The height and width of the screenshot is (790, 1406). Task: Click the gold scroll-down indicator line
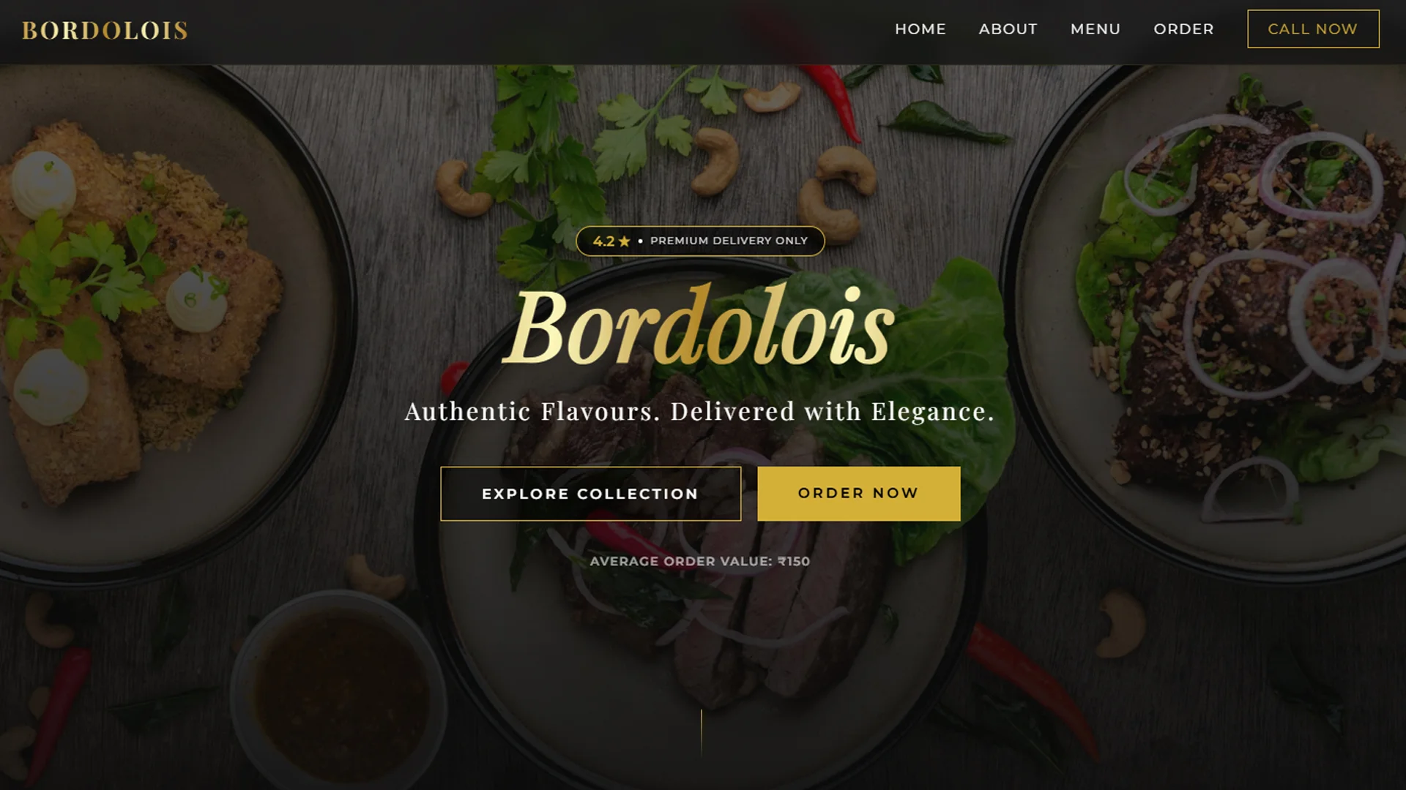pyautogui.click(x=701, y=732)
